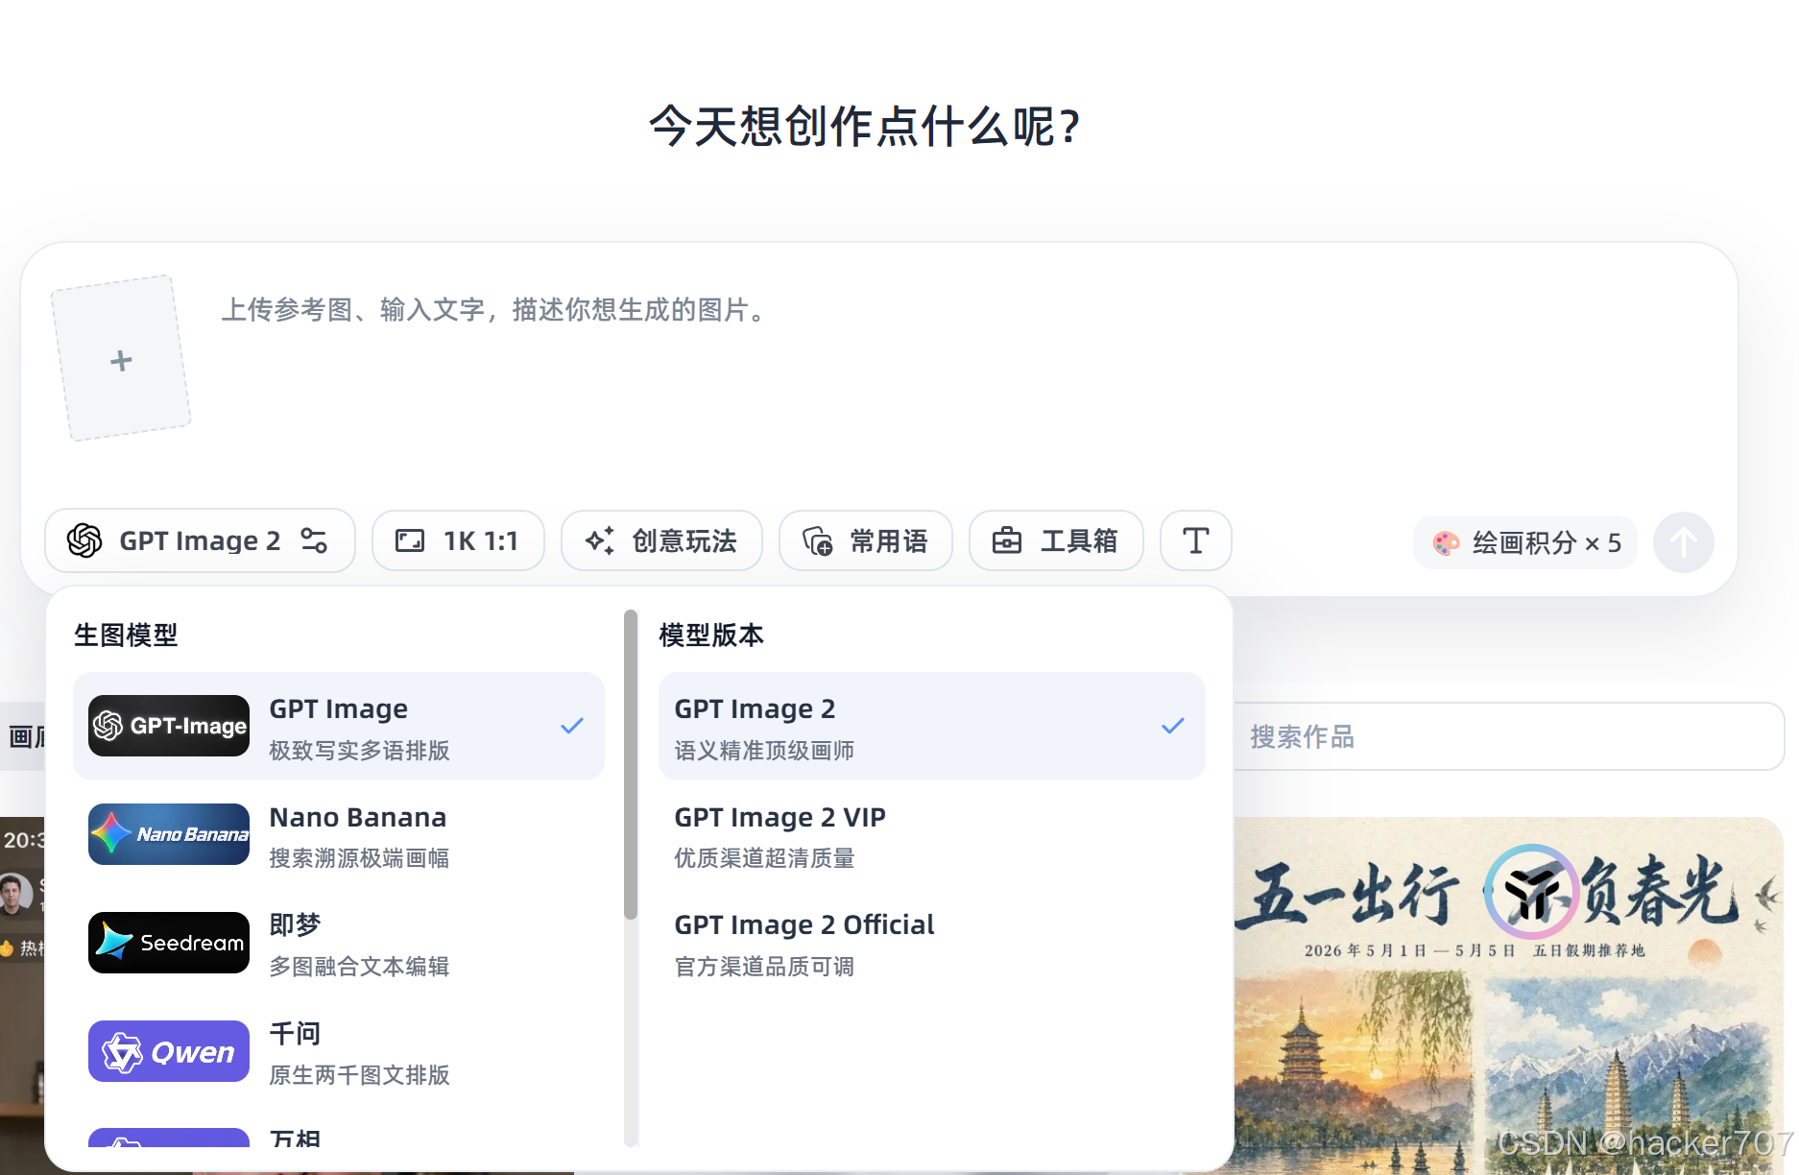Click the 多图融合文本编辑 description text
The image size is (1799, 1175).
click(x=359, y=967)
